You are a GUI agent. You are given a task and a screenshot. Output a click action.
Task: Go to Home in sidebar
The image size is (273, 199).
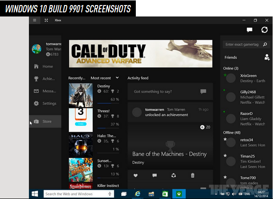pyautogui.click(x=45, y=66)
